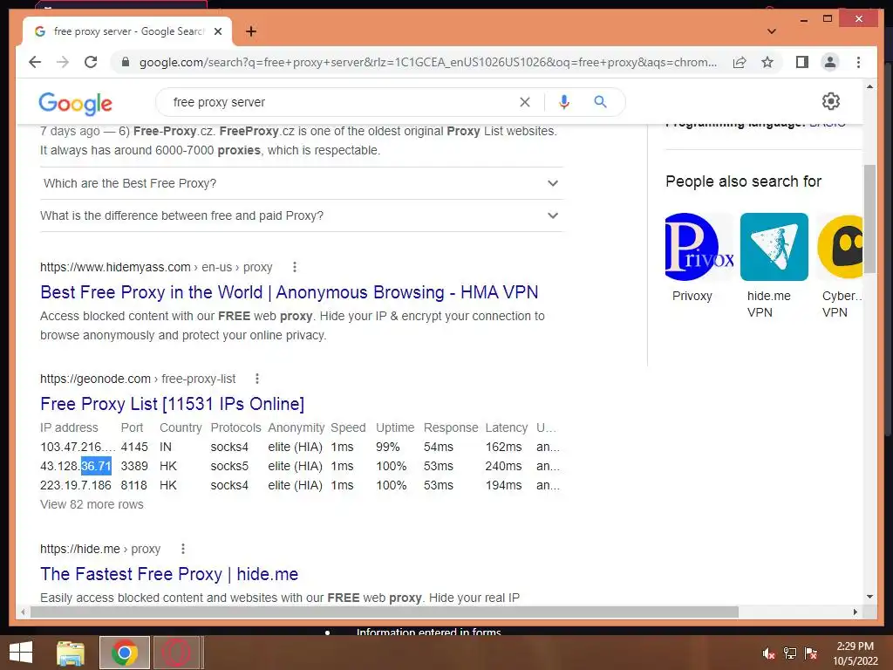Start voice search with the microphone
The width and height of the screenshot is (893, 670).
[564, 102]
